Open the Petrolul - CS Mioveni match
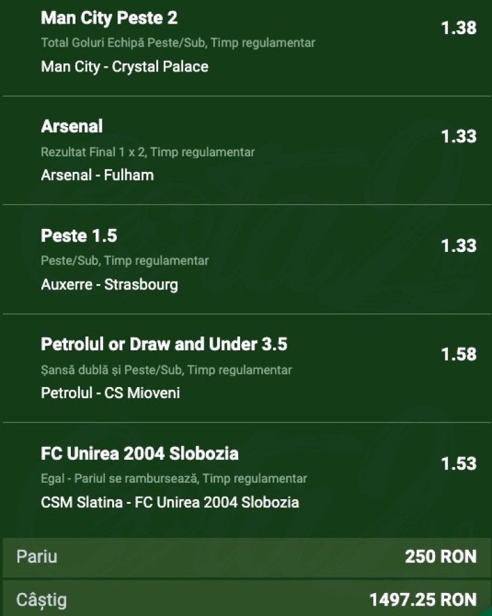 pyautogui.click(x=110, y=392)
